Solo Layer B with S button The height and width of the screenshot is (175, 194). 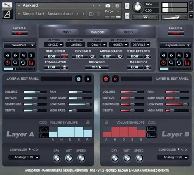click(187, 55)
